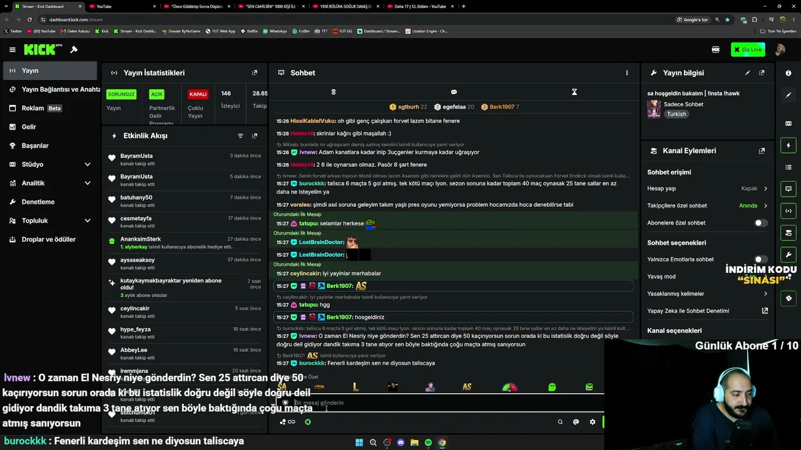The image size is (801, 450).
Task: Open Droplar ve ödüller menu item
Action: (x=50, y=239)
